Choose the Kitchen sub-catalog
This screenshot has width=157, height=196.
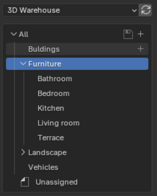51,108
